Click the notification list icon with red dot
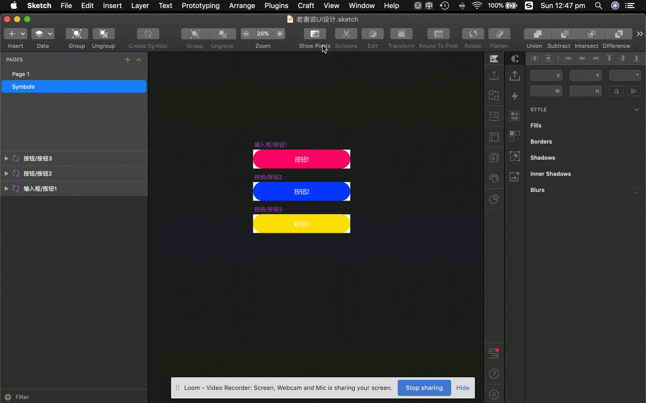 [x=494, y=354]
